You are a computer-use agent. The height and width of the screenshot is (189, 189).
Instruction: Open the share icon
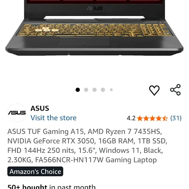pos(175,90)
